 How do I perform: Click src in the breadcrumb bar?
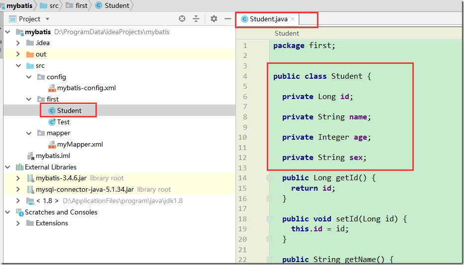tap(54, 5)
